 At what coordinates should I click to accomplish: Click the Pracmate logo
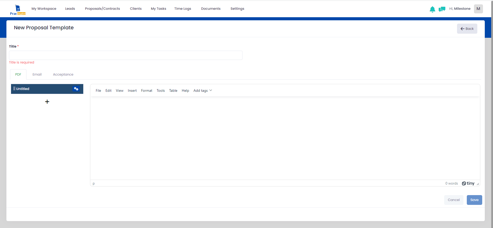18,10
